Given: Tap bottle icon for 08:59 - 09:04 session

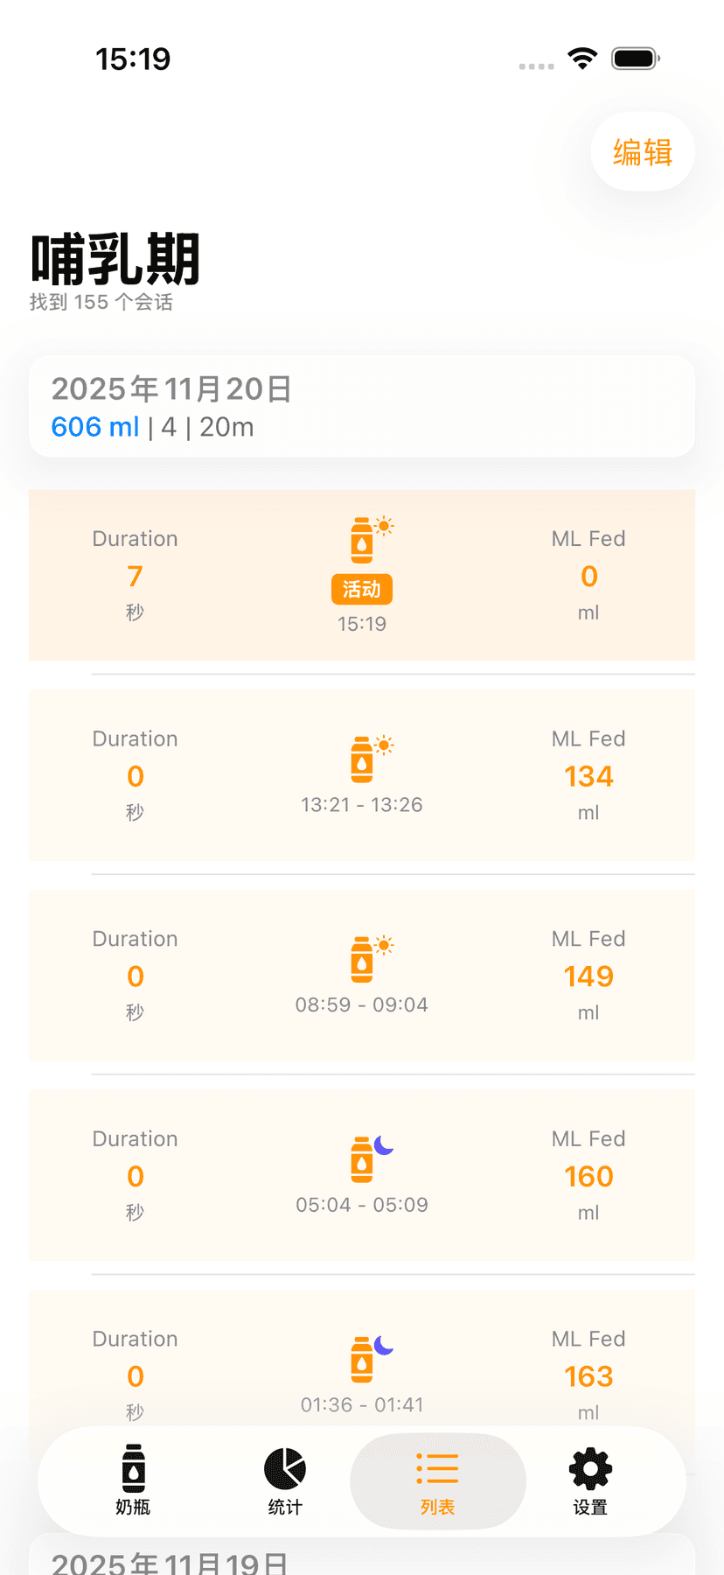Looking at the screenshot, I should tap(363, 959).
